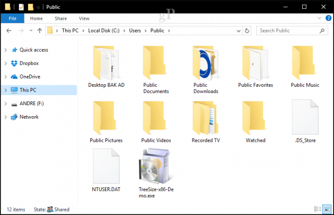Open the Public Documents folder icon
Screen dimensions: 334x215
154,63
